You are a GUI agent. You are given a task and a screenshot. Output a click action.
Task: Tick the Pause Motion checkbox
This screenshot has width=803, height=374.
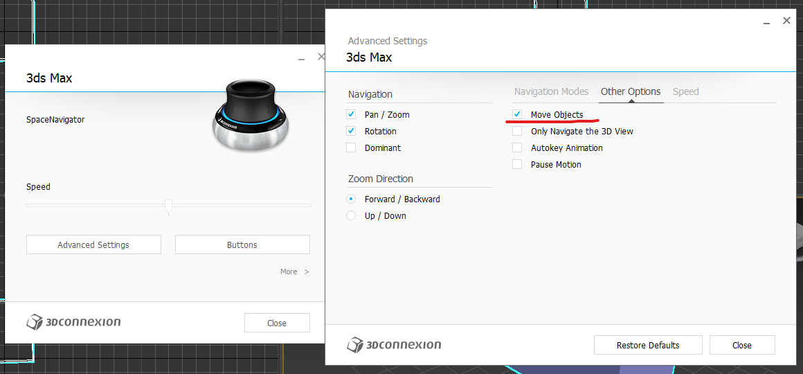pos(517,164)
